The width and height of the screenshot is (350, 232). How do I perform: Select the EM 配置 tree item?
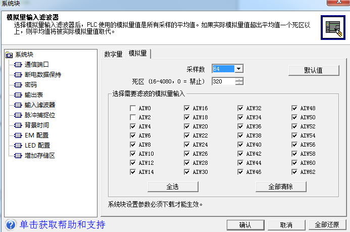click(36, 135)
